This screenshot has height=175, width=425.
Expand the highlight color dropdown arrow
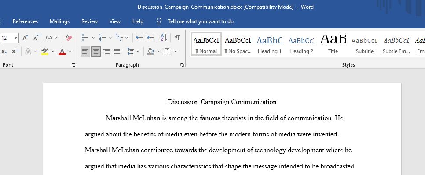[x=53, y=51]
